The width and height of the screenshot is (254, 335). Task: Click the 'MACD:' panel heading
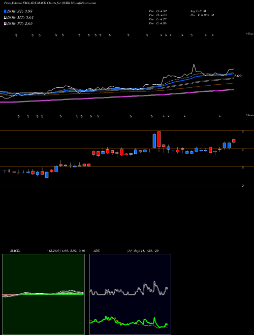tap(15, 251)
